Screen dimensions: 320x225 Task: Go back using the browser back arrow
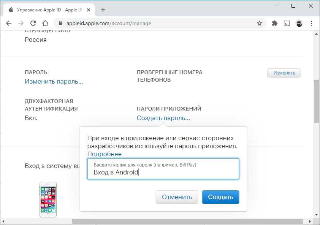coord(9,23)
